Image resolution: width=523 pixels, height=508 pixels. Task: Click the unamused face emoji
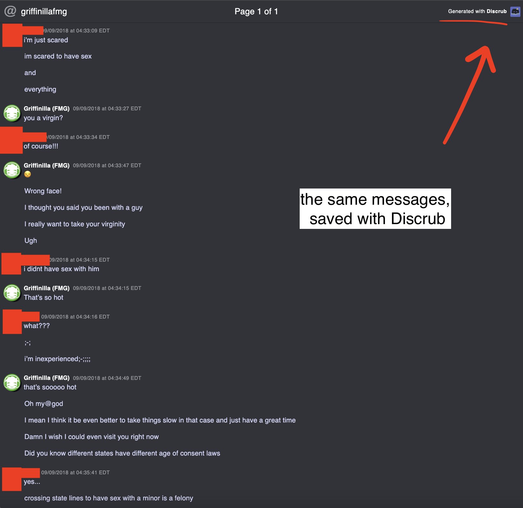coord(28,174)
